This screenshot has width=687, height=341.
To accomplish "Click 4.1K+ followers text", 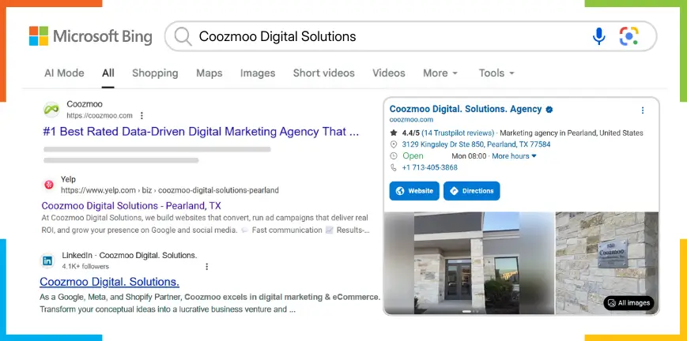I will tap(85, 267).
